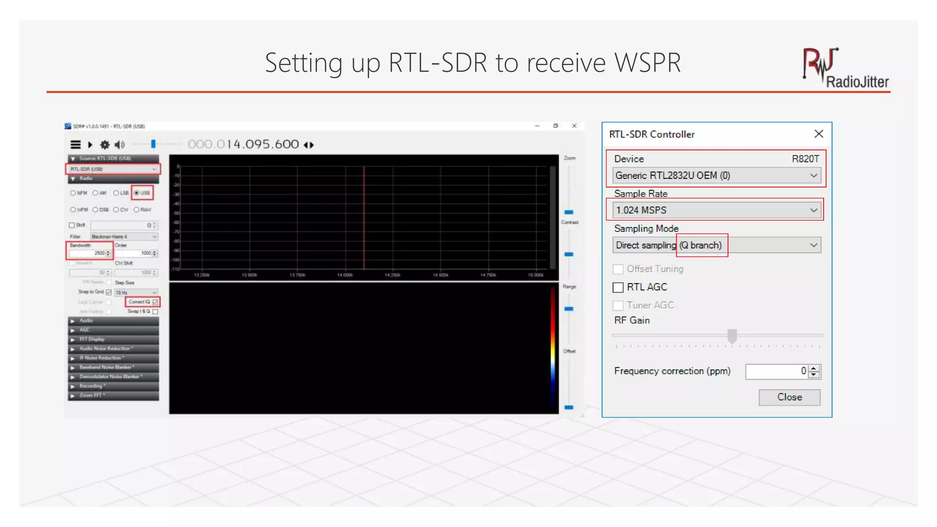Screen dimensions: 937x527
Task: Expand the Audio Noise Reduction panel
Action: (x=113, y=349)
